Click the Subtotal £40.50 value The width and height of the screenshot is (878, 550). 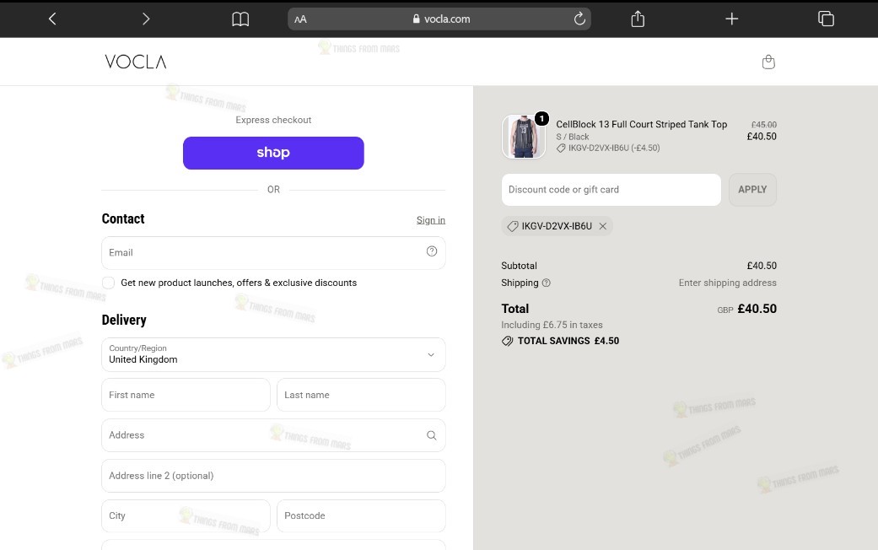(x=762, y=266)
